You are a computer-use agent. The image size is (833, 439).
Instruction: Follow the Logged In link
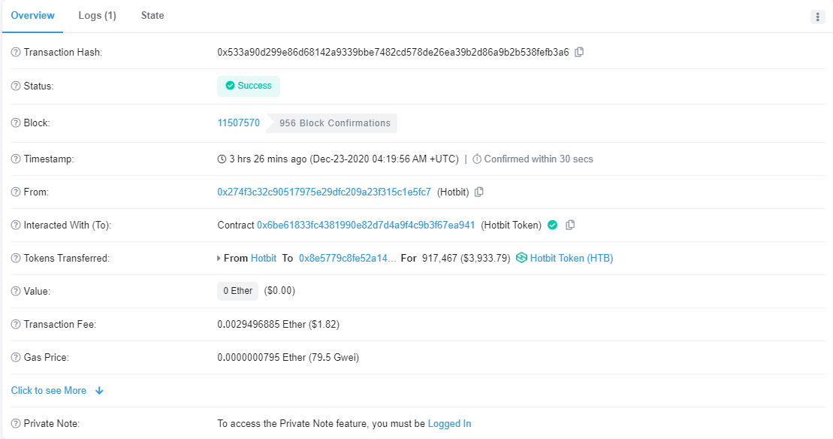[449, 424]
